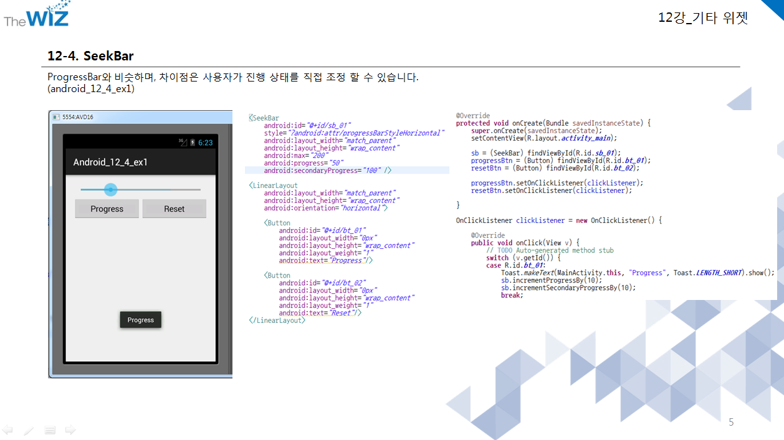
Task: Click the ProgressBar와 비슷하며 description sentence
Action: click(x=233, y=77)
